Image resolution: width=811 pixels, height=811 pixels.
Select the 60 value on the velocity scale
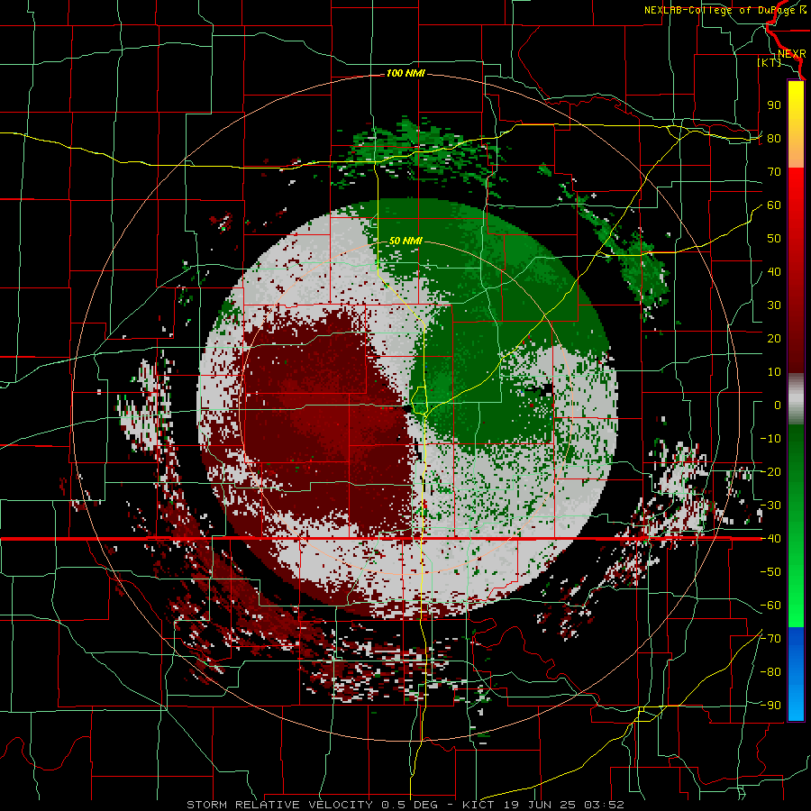coord(774,205)
